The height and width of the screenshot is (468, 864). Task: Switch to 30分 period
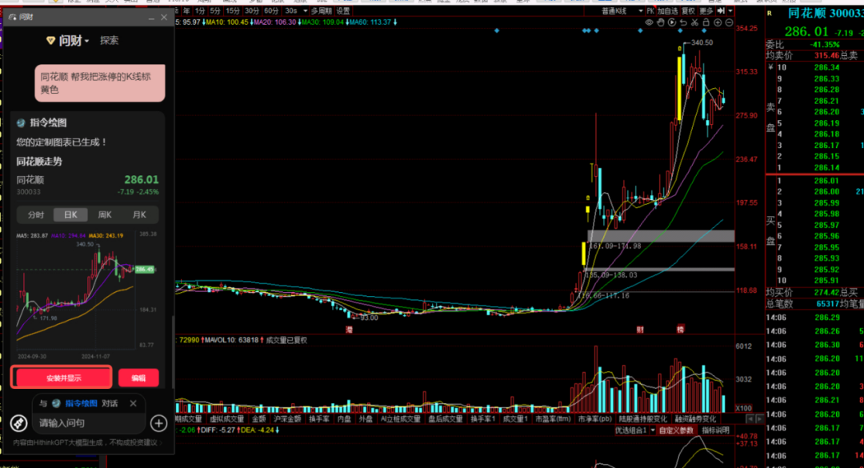252,11
